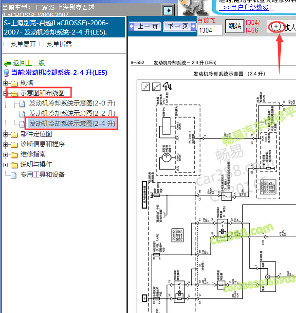Expand the 说明与操作 folder node
The width and height of the screenshot is (296, 313).
pos(6,165)
